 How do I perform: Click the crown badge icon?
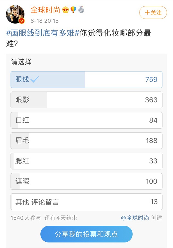65,10
